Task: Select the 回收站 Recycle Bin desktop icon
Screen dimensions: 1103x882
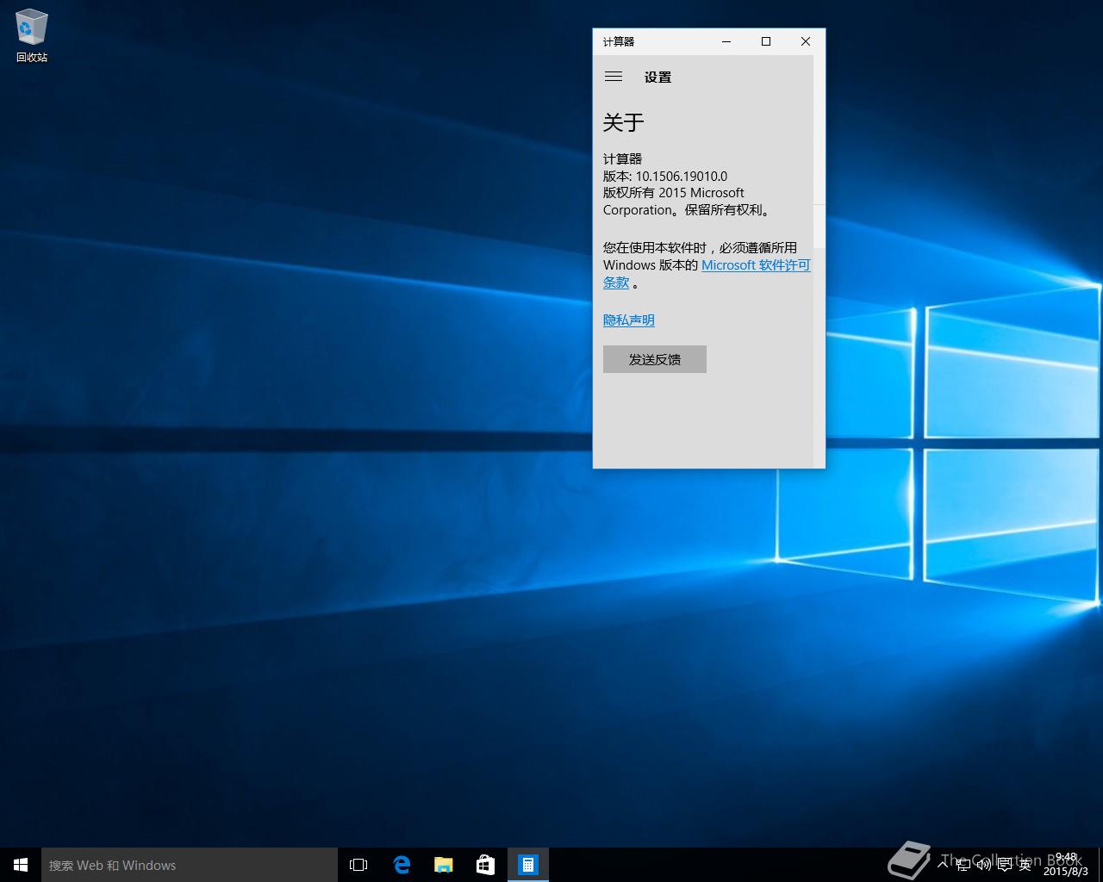Action: click(x=32, y=35)
